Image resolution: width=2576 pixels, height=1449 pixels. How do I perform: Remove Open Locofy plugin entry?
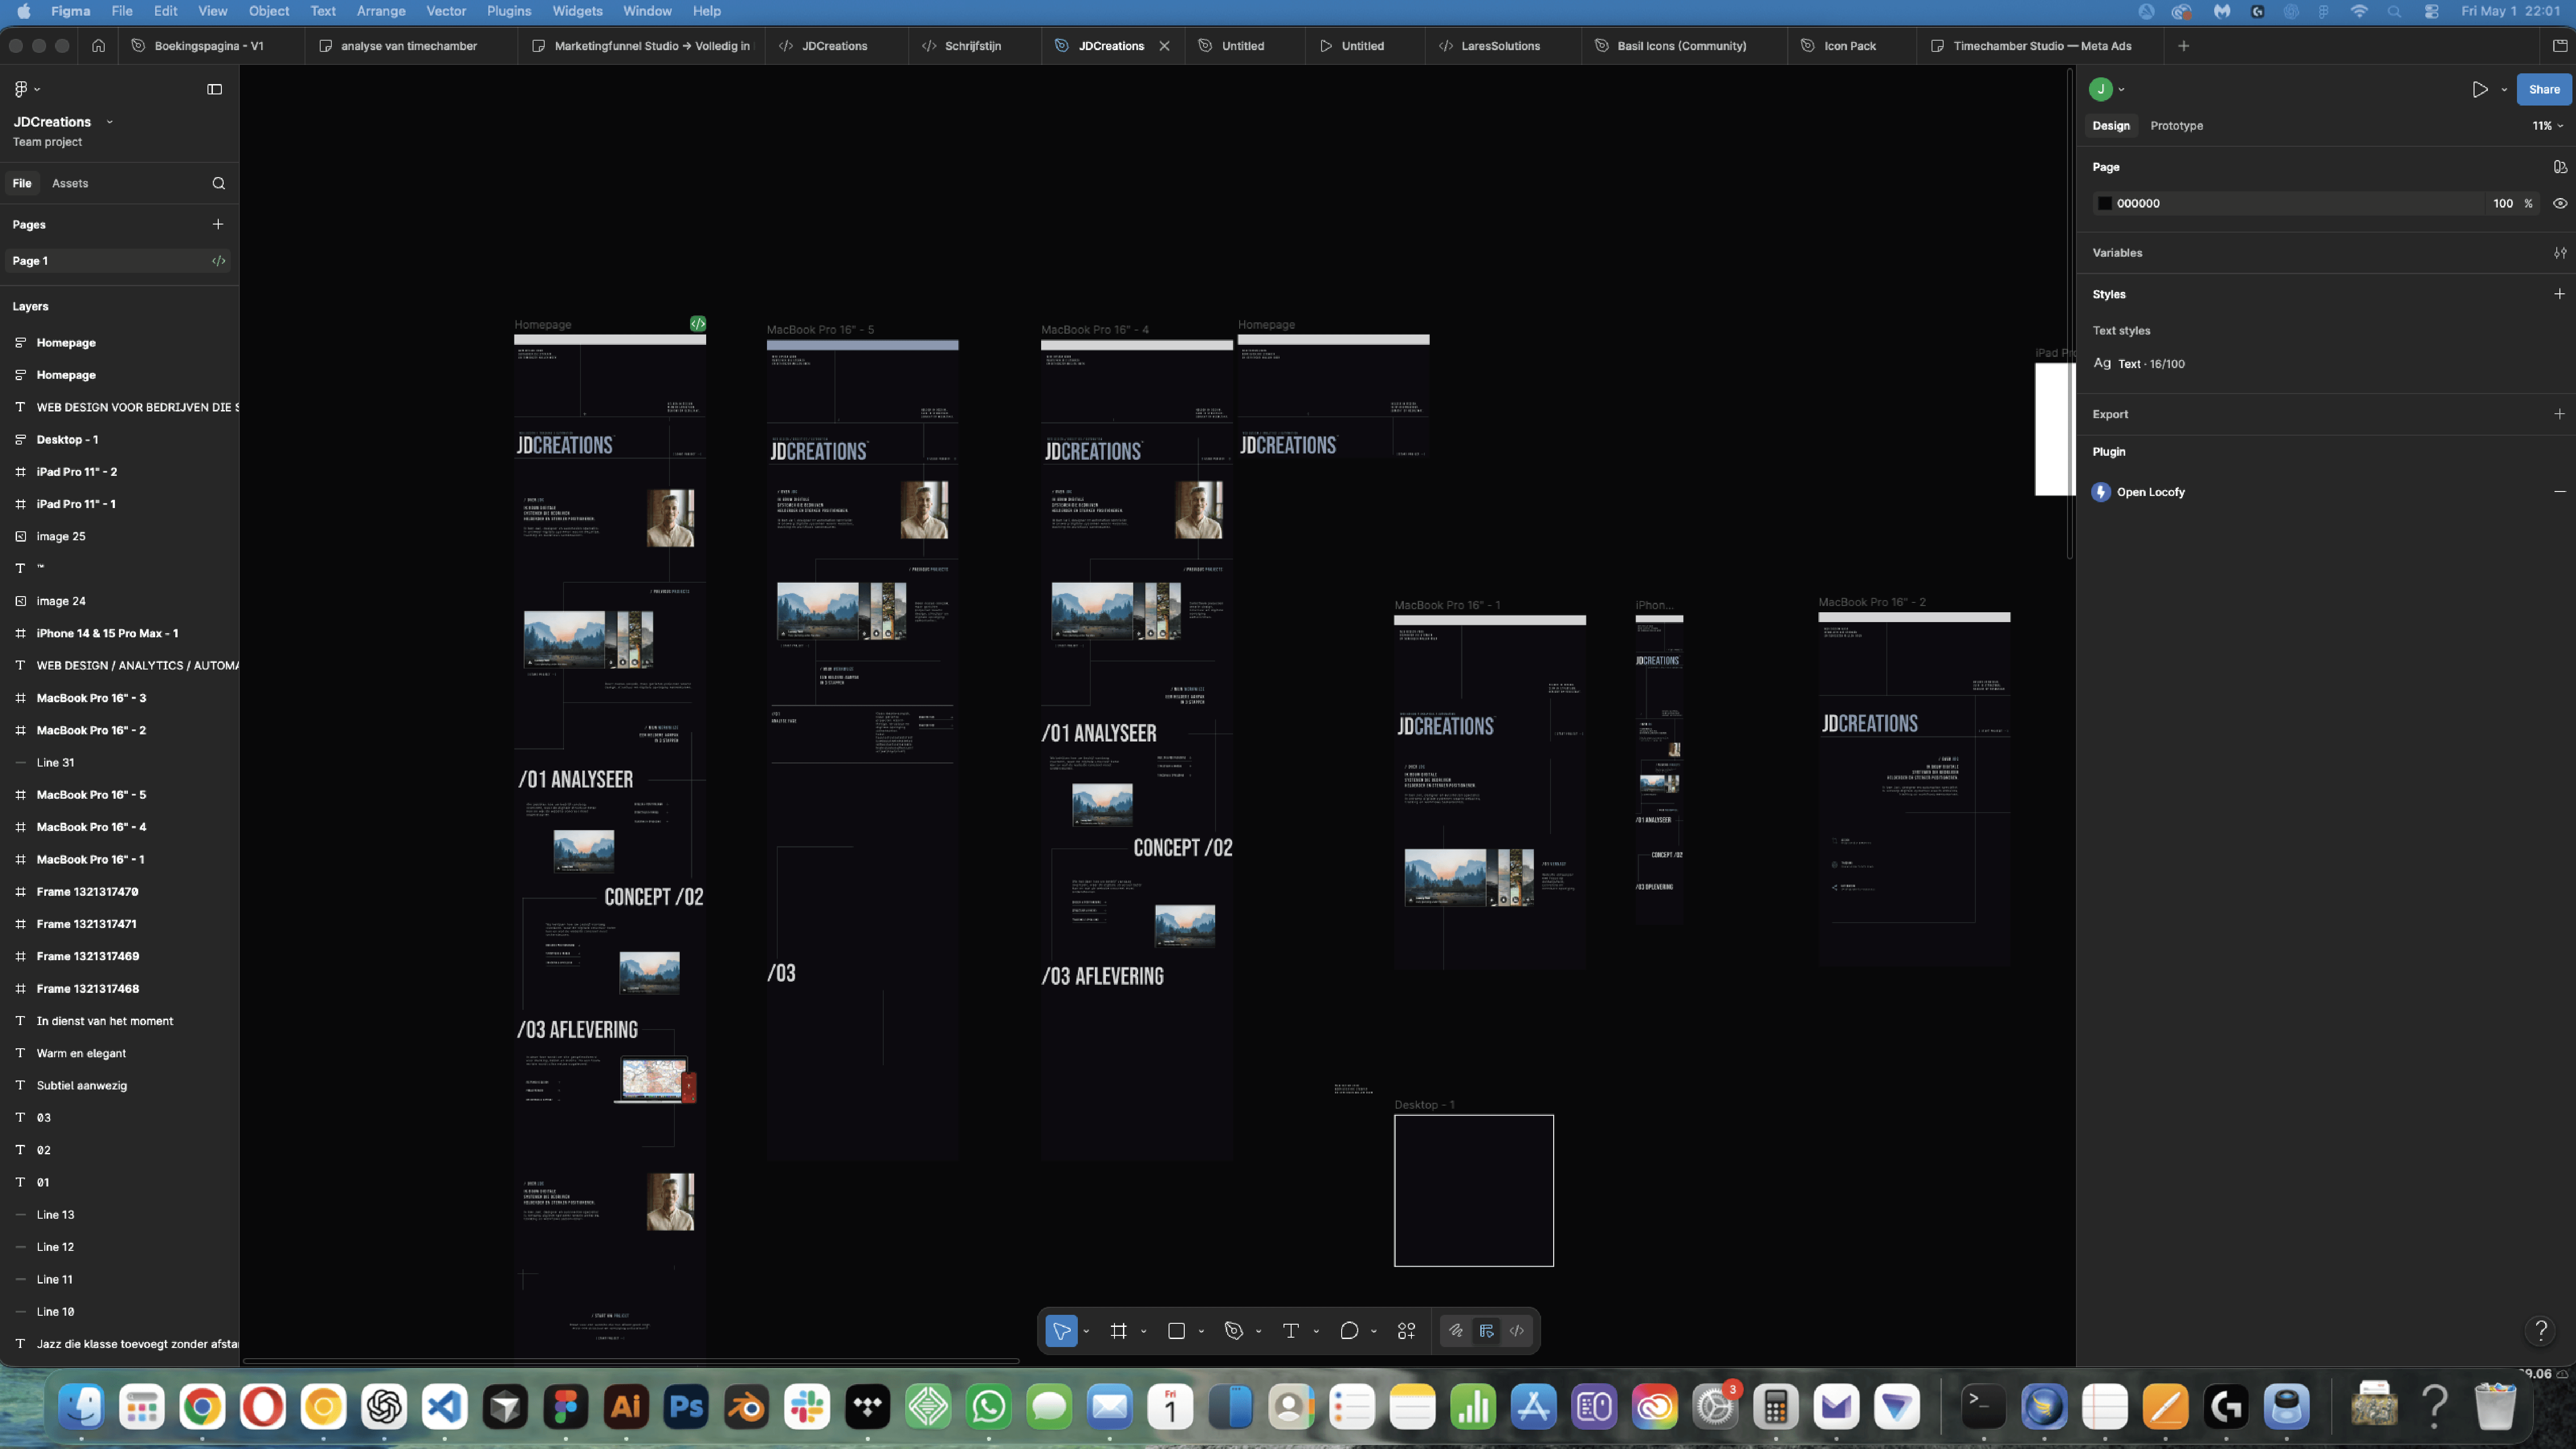pyautogui.click(x=2559, y=492)
